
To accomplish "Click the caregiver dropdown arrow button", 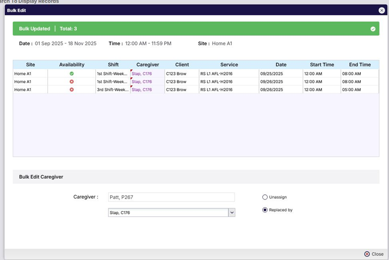I will tap(232, 213).
